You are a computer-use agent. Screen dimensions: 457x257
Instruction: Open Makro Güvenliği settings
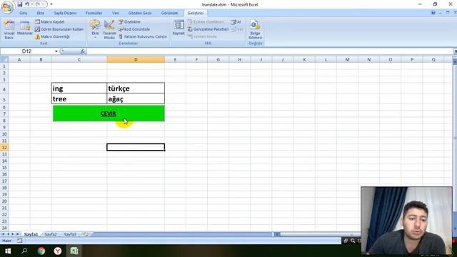[x=52, y=36]
